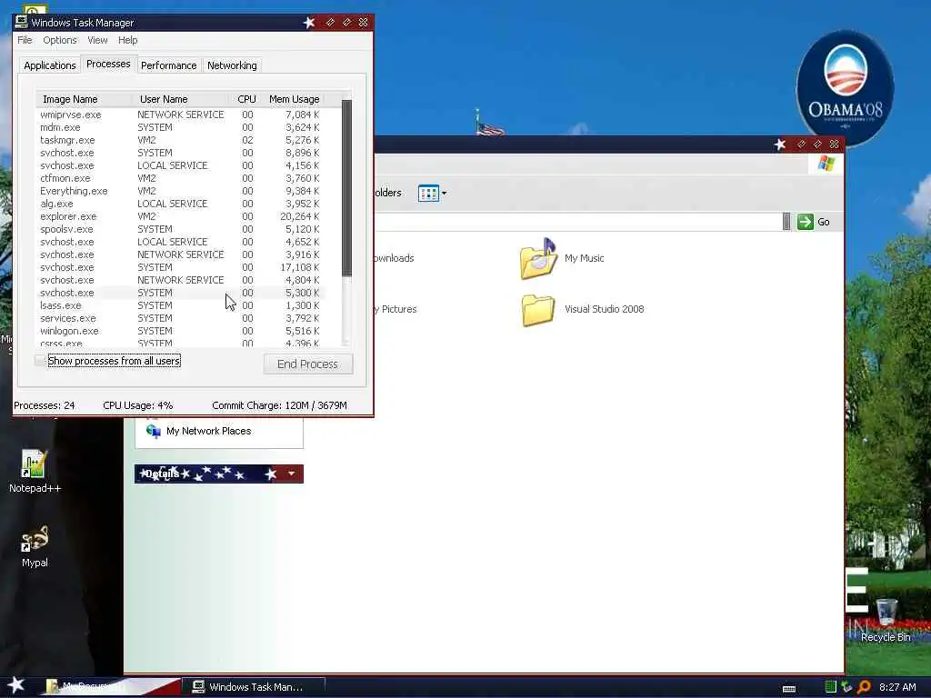Viewport: 931px width, 698px height.
Task: Select the wmiprvse.exe process row
Action: [180, 115]
